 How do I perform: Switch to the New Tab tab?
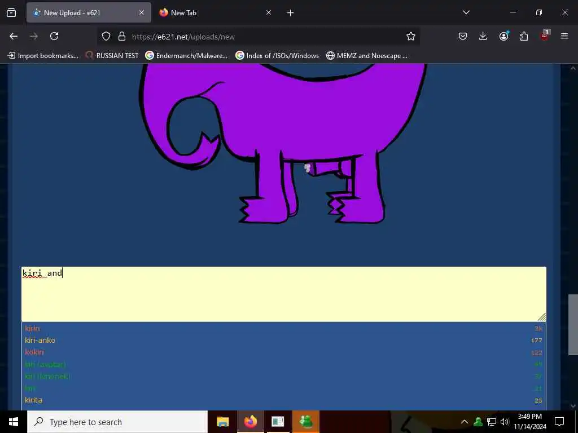216,12
